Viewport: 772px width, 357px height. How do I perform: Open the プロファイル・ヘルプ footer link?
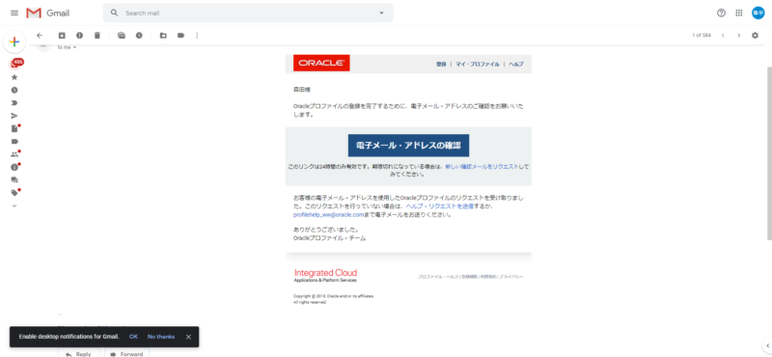click(x=438, y=277)
